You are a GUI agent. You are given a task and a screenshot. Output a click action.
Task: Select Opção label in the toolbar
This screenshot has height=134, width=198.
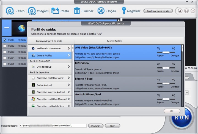click(x=111, y=11)
